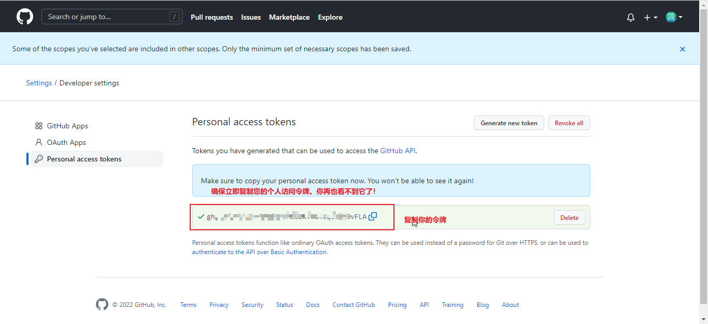Open the Settings breadcrumb link
The image size is (708, 324).
[39, 83]
